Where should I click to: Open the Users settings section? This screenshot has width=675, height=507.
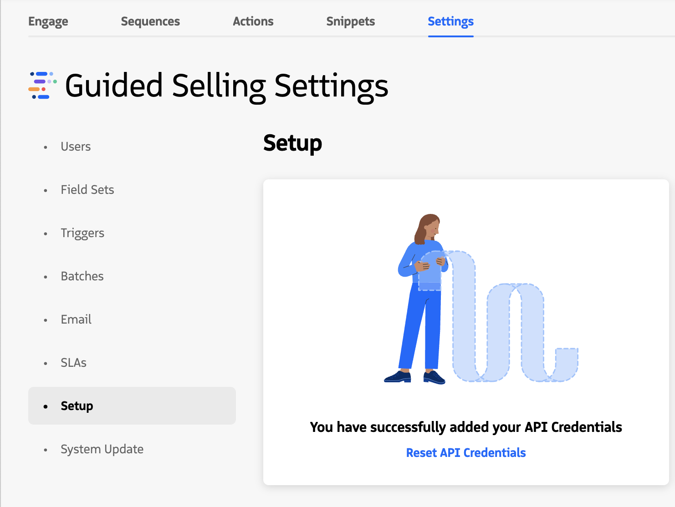pyautogui.click(x=76, y=146)
